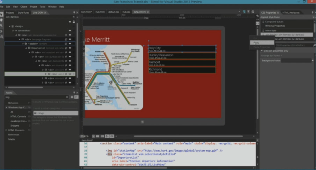316x170 pixels.
Task: Toggle visibility of win-surface div
Action: (70, 57)
